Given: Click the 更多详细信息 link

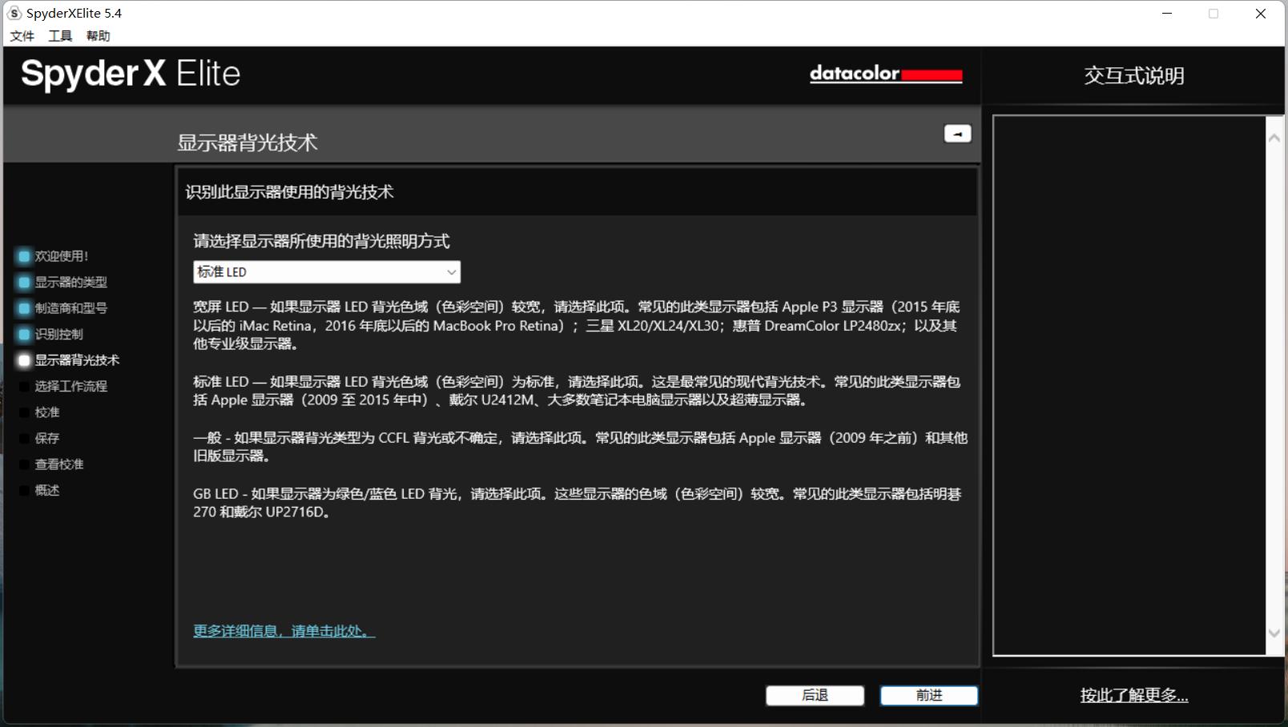Looking at the screenshot, I should [283, 631].
